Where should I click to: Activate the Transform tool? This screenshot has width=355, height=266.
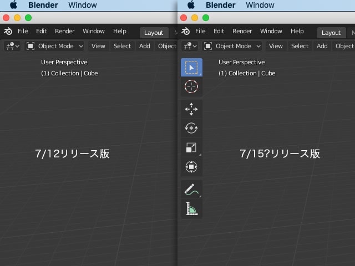pyautogui.click(x=191, y=166)
